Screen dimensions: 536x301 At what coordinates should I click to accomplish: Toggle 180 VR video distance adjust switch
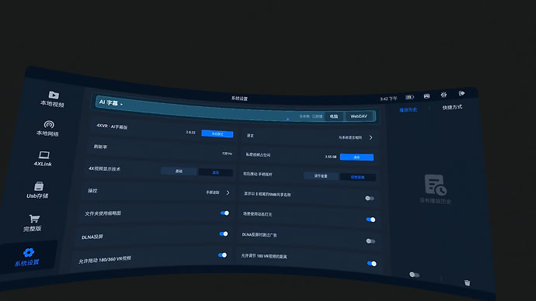[x=372, y=263]
